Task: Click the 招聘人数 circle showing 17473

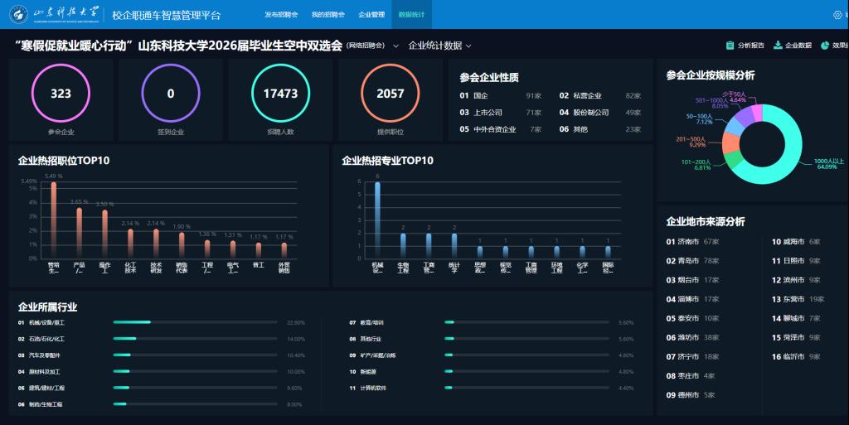Action: [280, 94]
